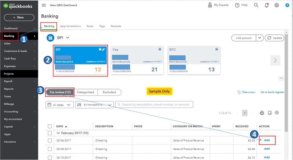The width and height of the screenshot is (293, 160).
Task: Select the BPI2 account card
Action: 194,60
